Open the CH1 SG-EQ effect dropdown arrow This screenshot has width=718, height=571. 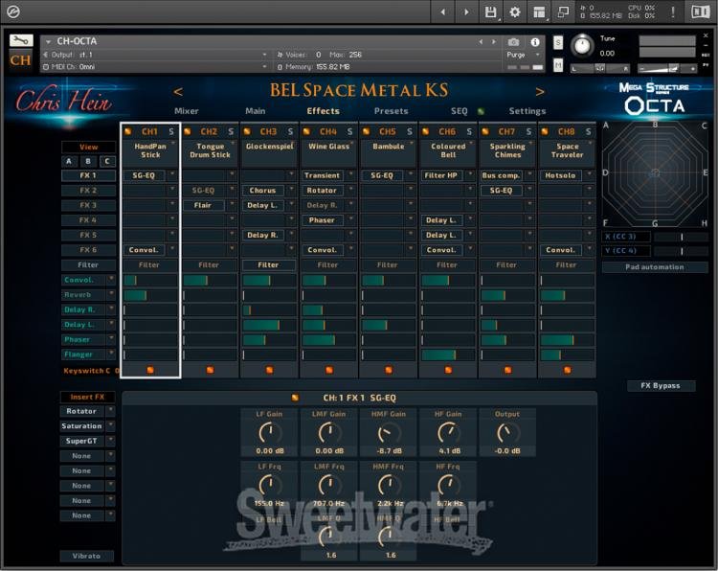pyautogui.click(x=172, y=175)
